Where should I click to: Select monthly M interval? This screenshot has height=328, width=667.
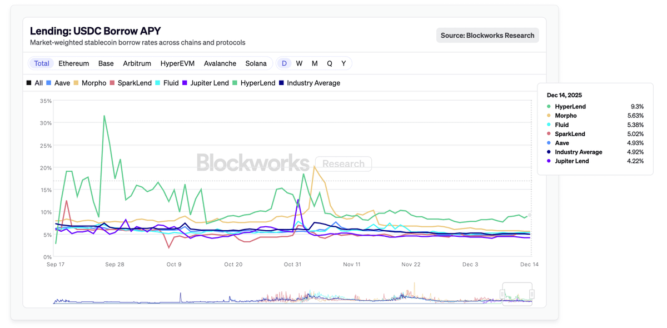pos(315,63)
